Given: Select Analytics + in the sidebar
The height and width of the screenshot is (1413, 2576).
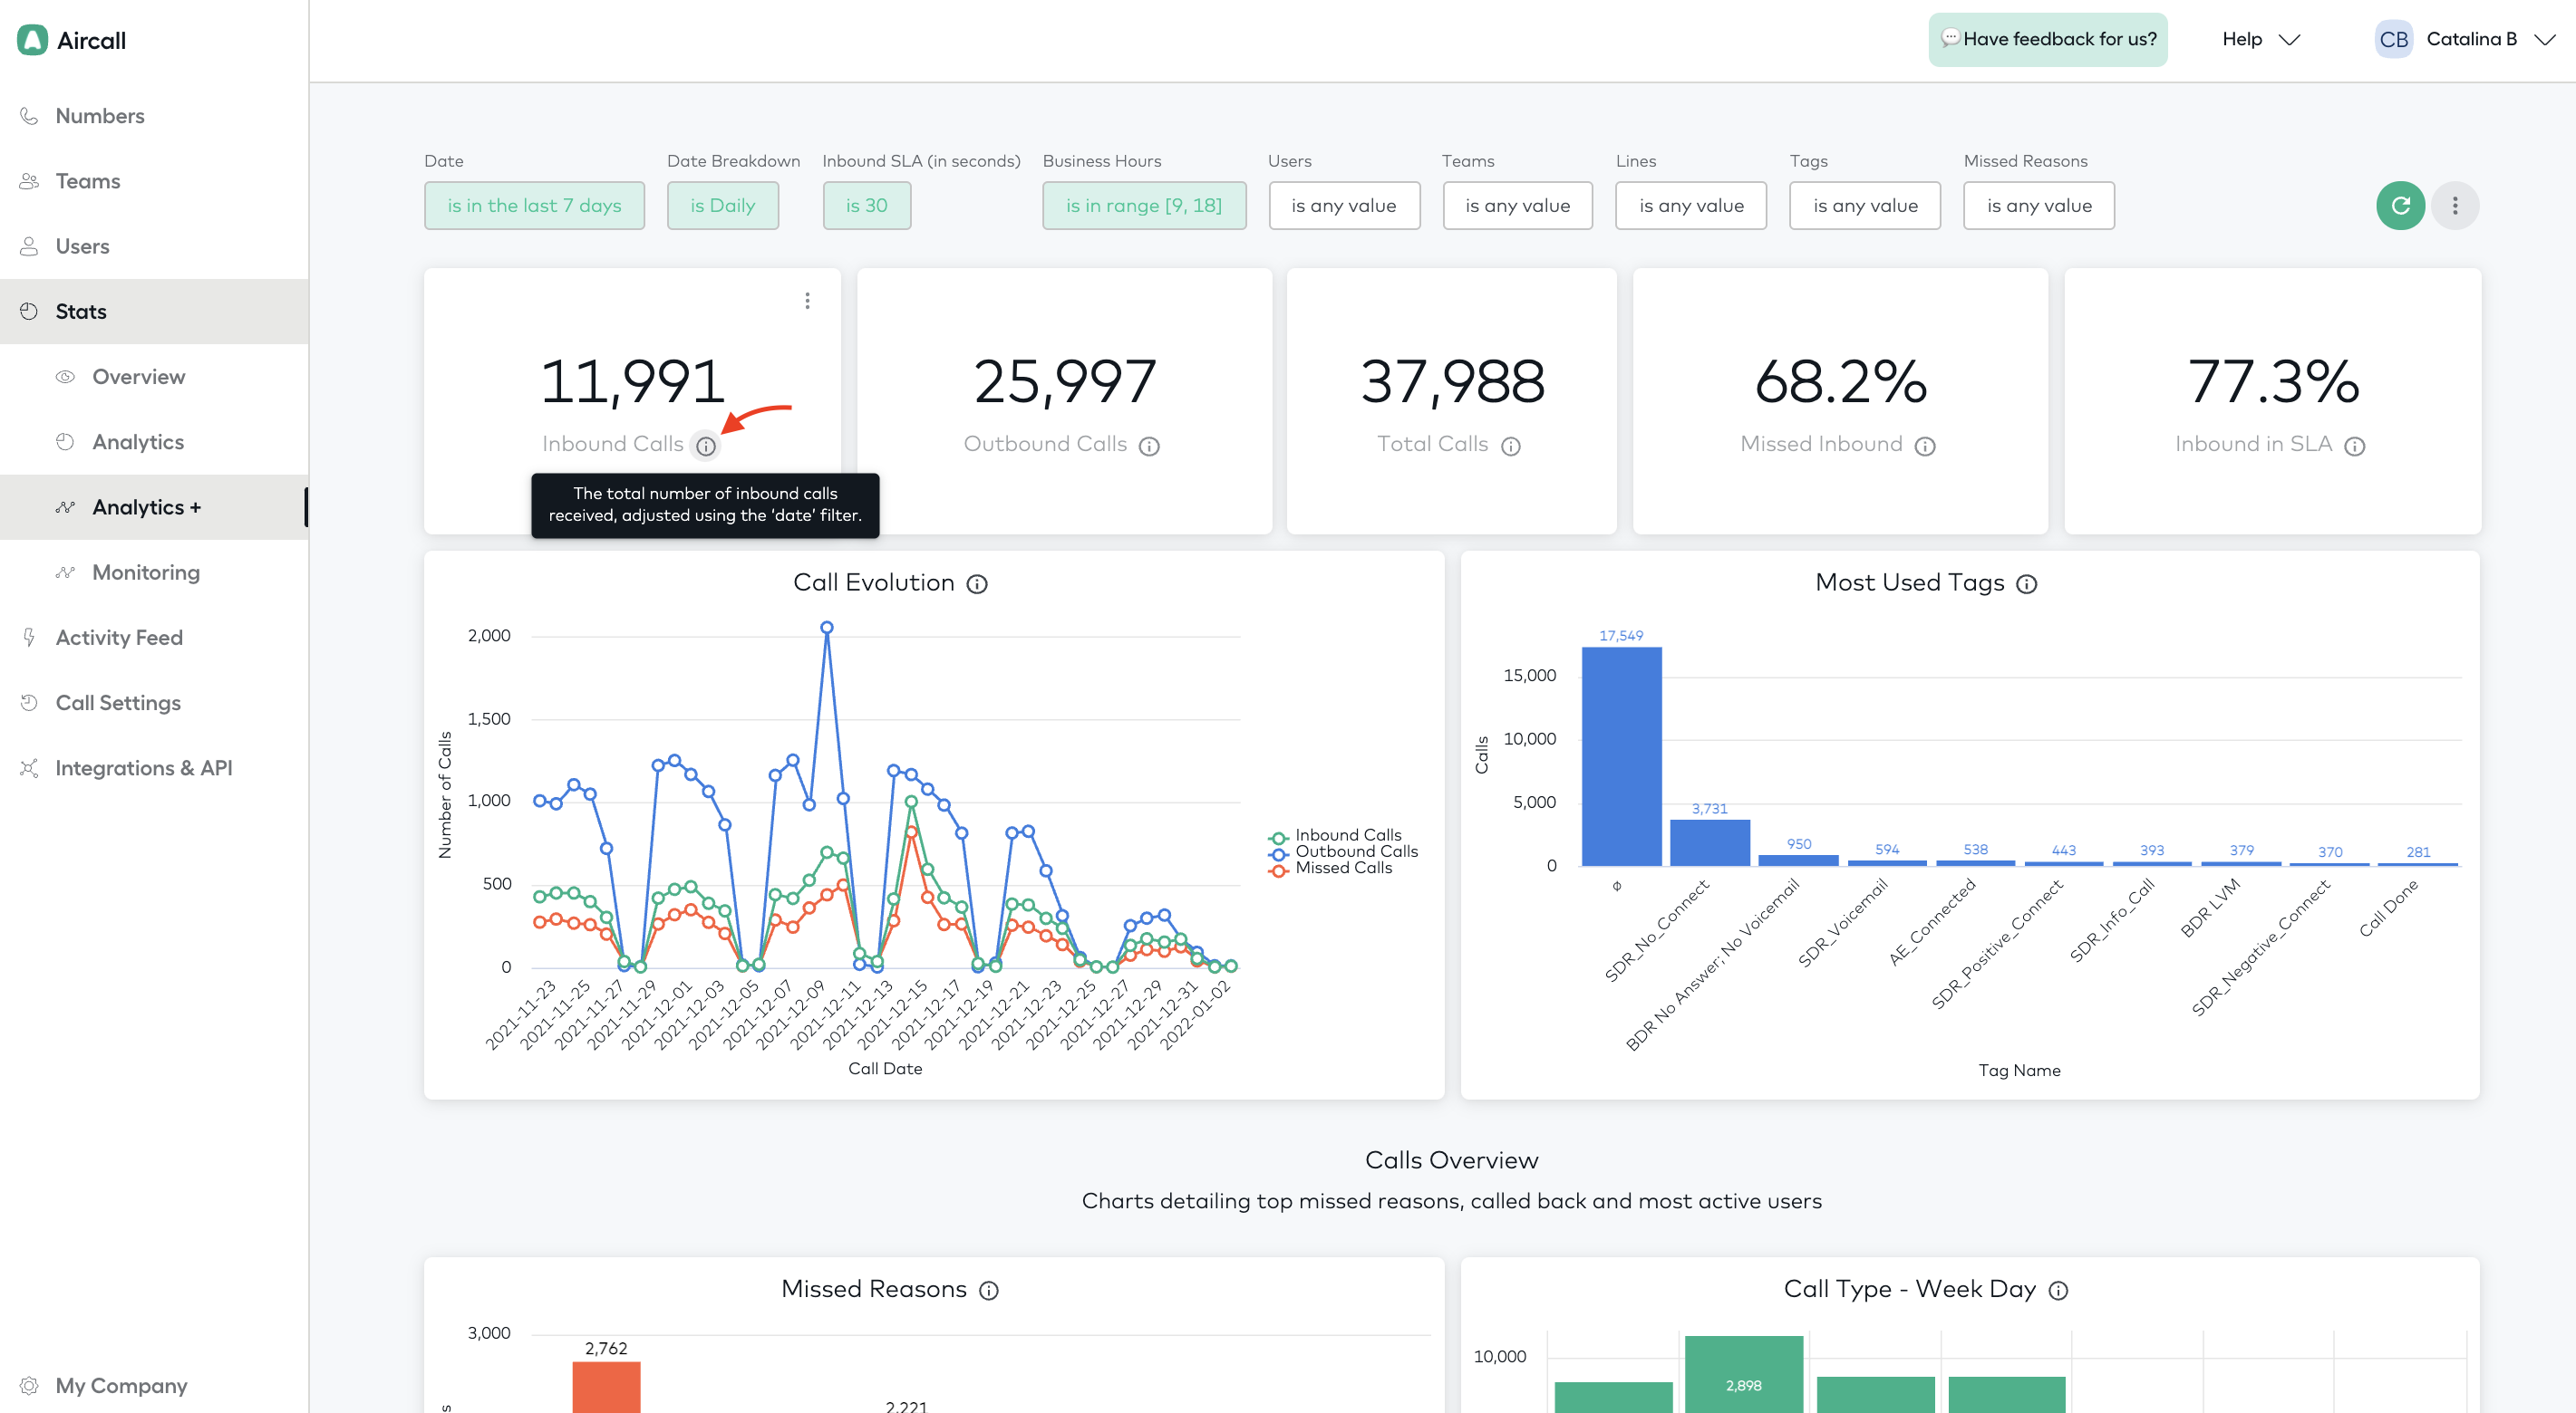Looking at the screenshot, I should point(154,506).
